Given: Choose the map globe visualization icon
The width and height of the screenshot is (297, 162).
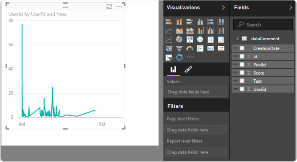Looking at the screenshot, I should [200, 39].
